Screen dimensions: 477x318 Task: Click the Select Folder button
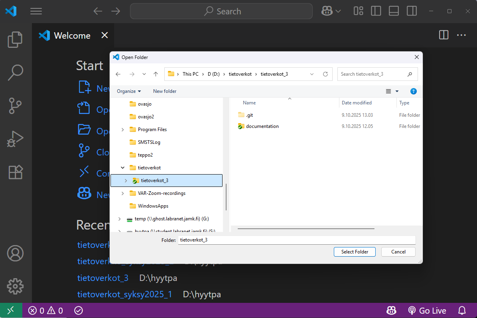click(355, 252)
